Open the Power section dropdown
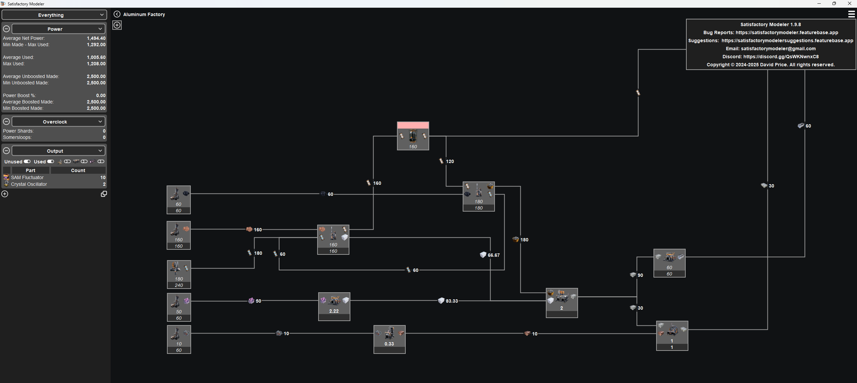The image size is (857, 383). coord(58,29)
